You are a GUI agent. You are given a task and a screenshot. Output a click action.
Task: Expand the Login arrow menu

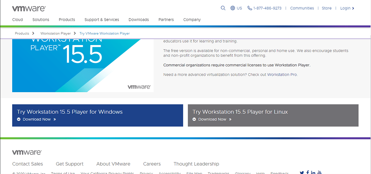click(353, 8)
